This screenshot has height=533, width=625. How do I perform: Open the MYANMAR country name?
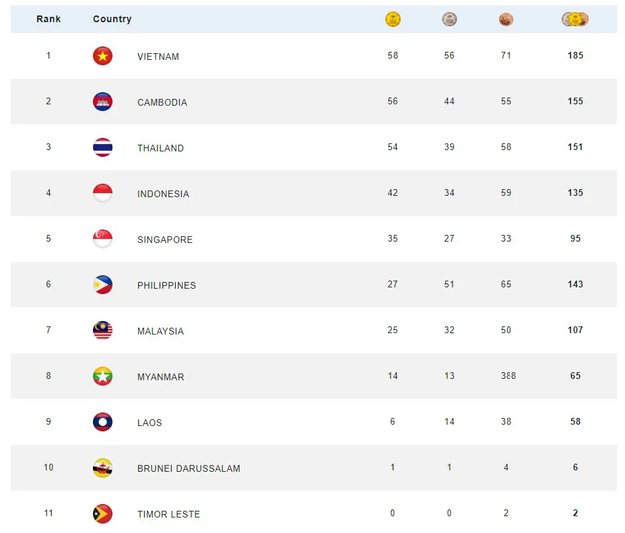tap(161, 378)
